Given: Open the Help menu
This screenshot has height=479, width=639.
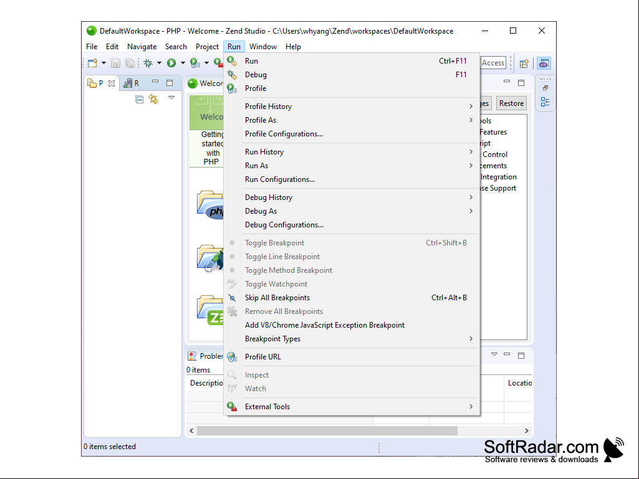Looking at the screenshot, I should [293, 47].
